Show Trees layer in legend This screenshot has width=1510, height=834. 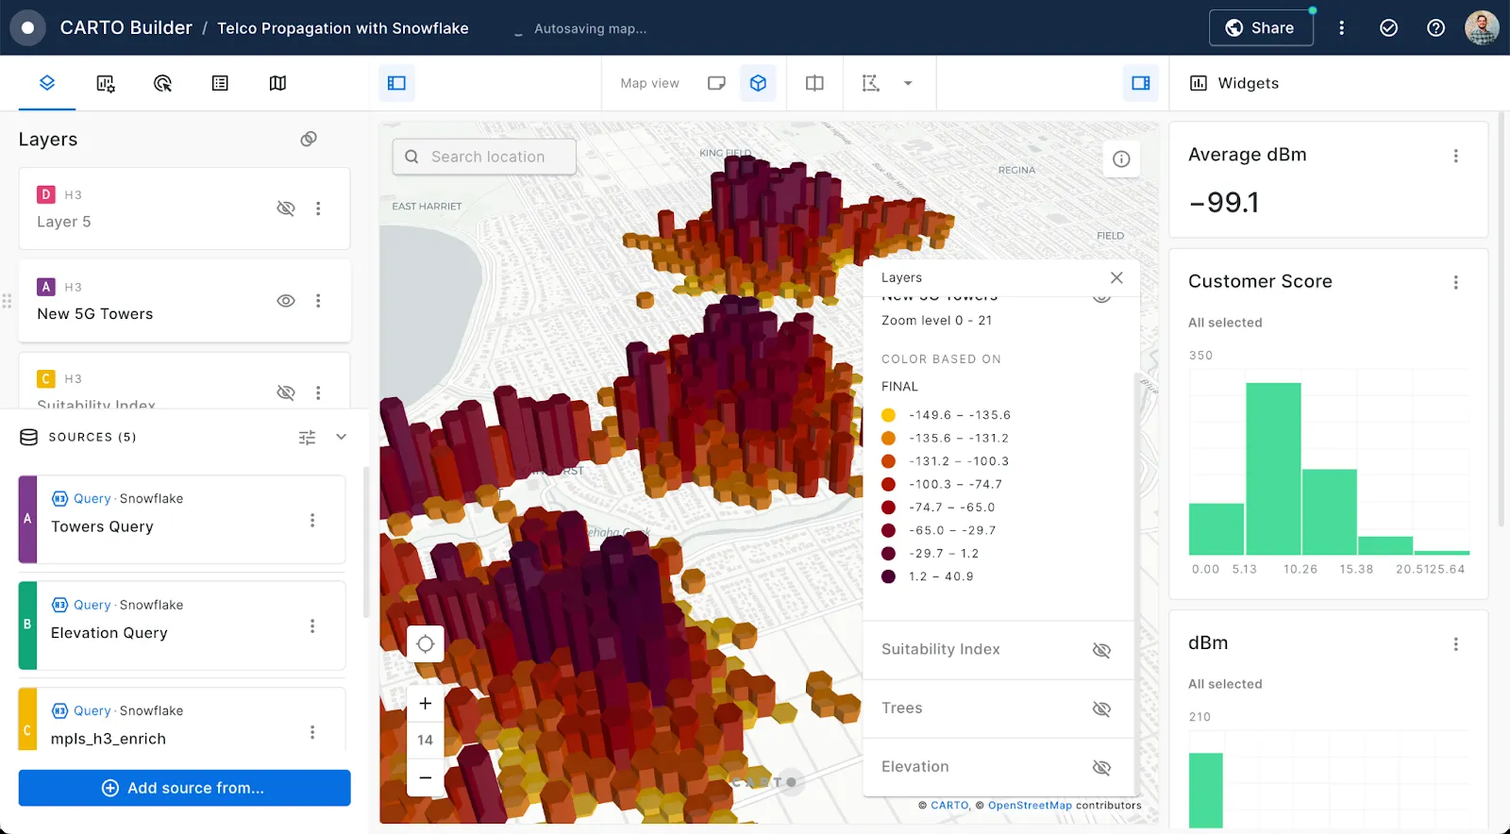[x=1101, y=709]
